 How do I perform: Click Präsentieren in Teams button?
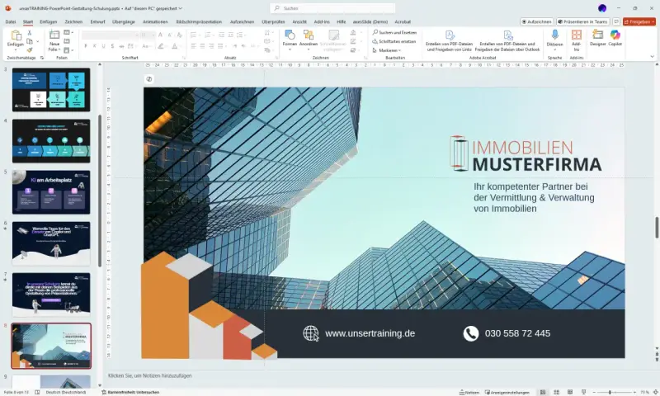pyautogui.click(x=583, y=21)
